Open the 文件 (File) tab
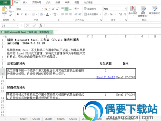The image size is (161, 121). click(5, 3)
